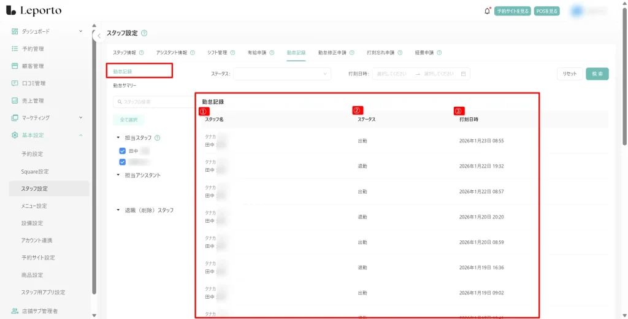The width and height of the screenshot is (628, 319).
Task: Click calendar icon in 打刻日時 field
Action: (464, 74)
